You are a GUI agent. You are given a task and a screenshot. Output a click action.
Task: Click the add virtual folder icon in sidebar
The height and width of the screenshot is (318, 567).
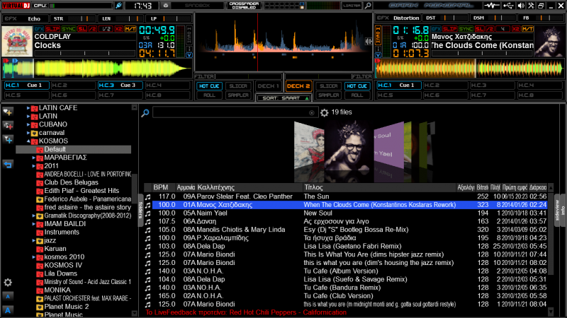click(x=8, y=124)
